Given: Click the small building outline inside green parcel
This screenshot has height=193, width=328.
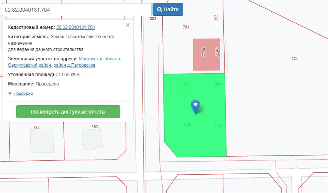Looking at the screenshot, I should click(x=185, y=86).
